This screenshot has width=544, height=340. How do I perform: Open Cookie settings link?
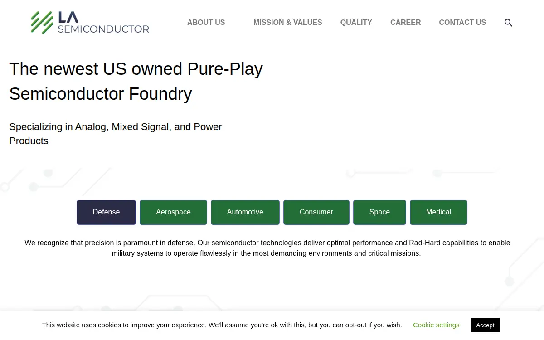(x=436, y=325)
